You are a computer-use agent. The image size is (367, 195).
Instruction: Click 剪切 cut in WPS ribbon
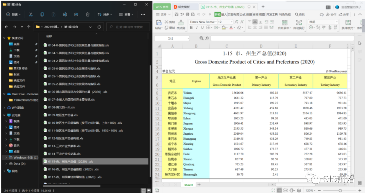170,22
